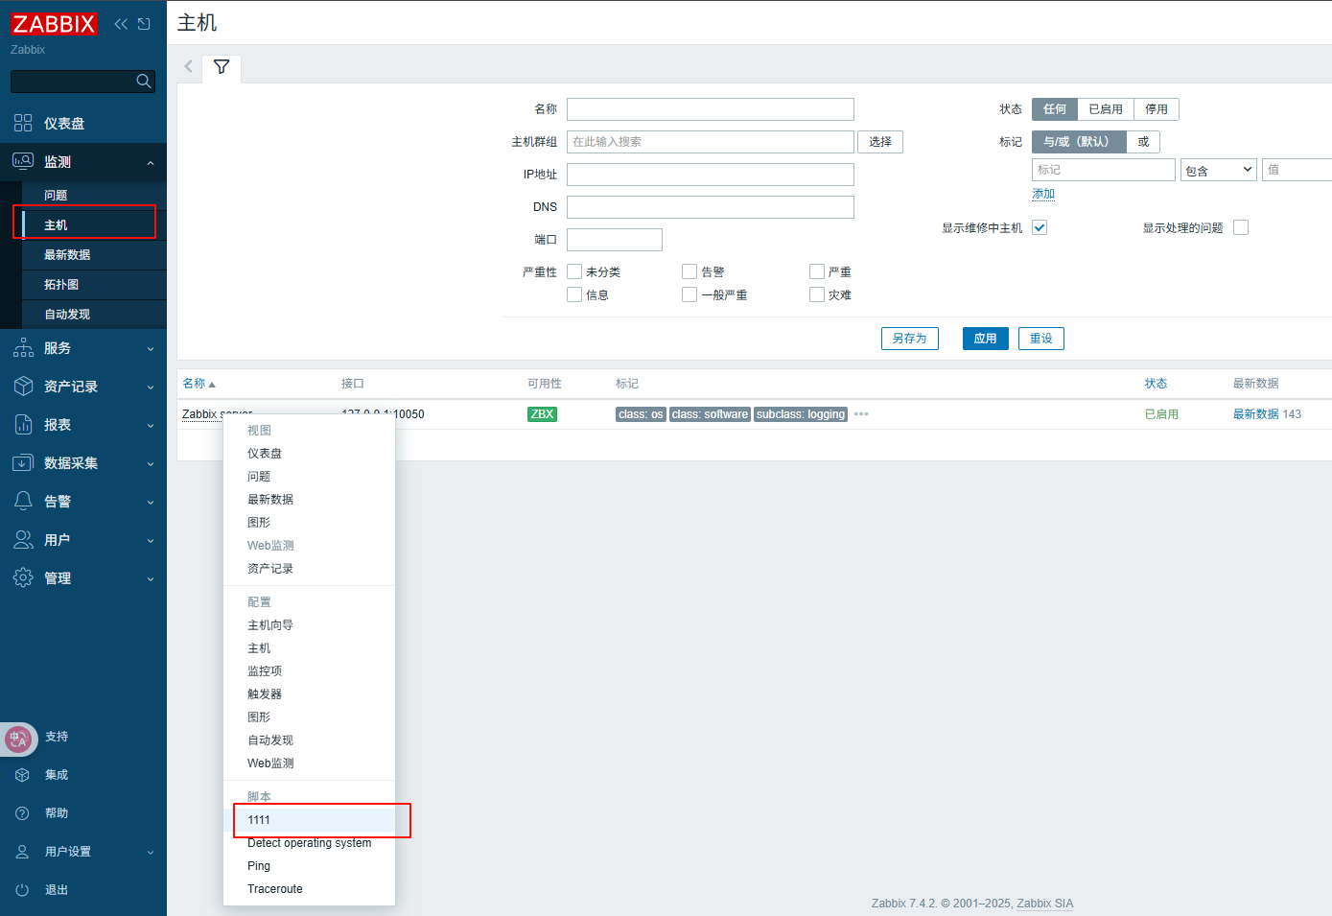Click the IP地址 input field
1332x916 pixels.
(710, 175)
